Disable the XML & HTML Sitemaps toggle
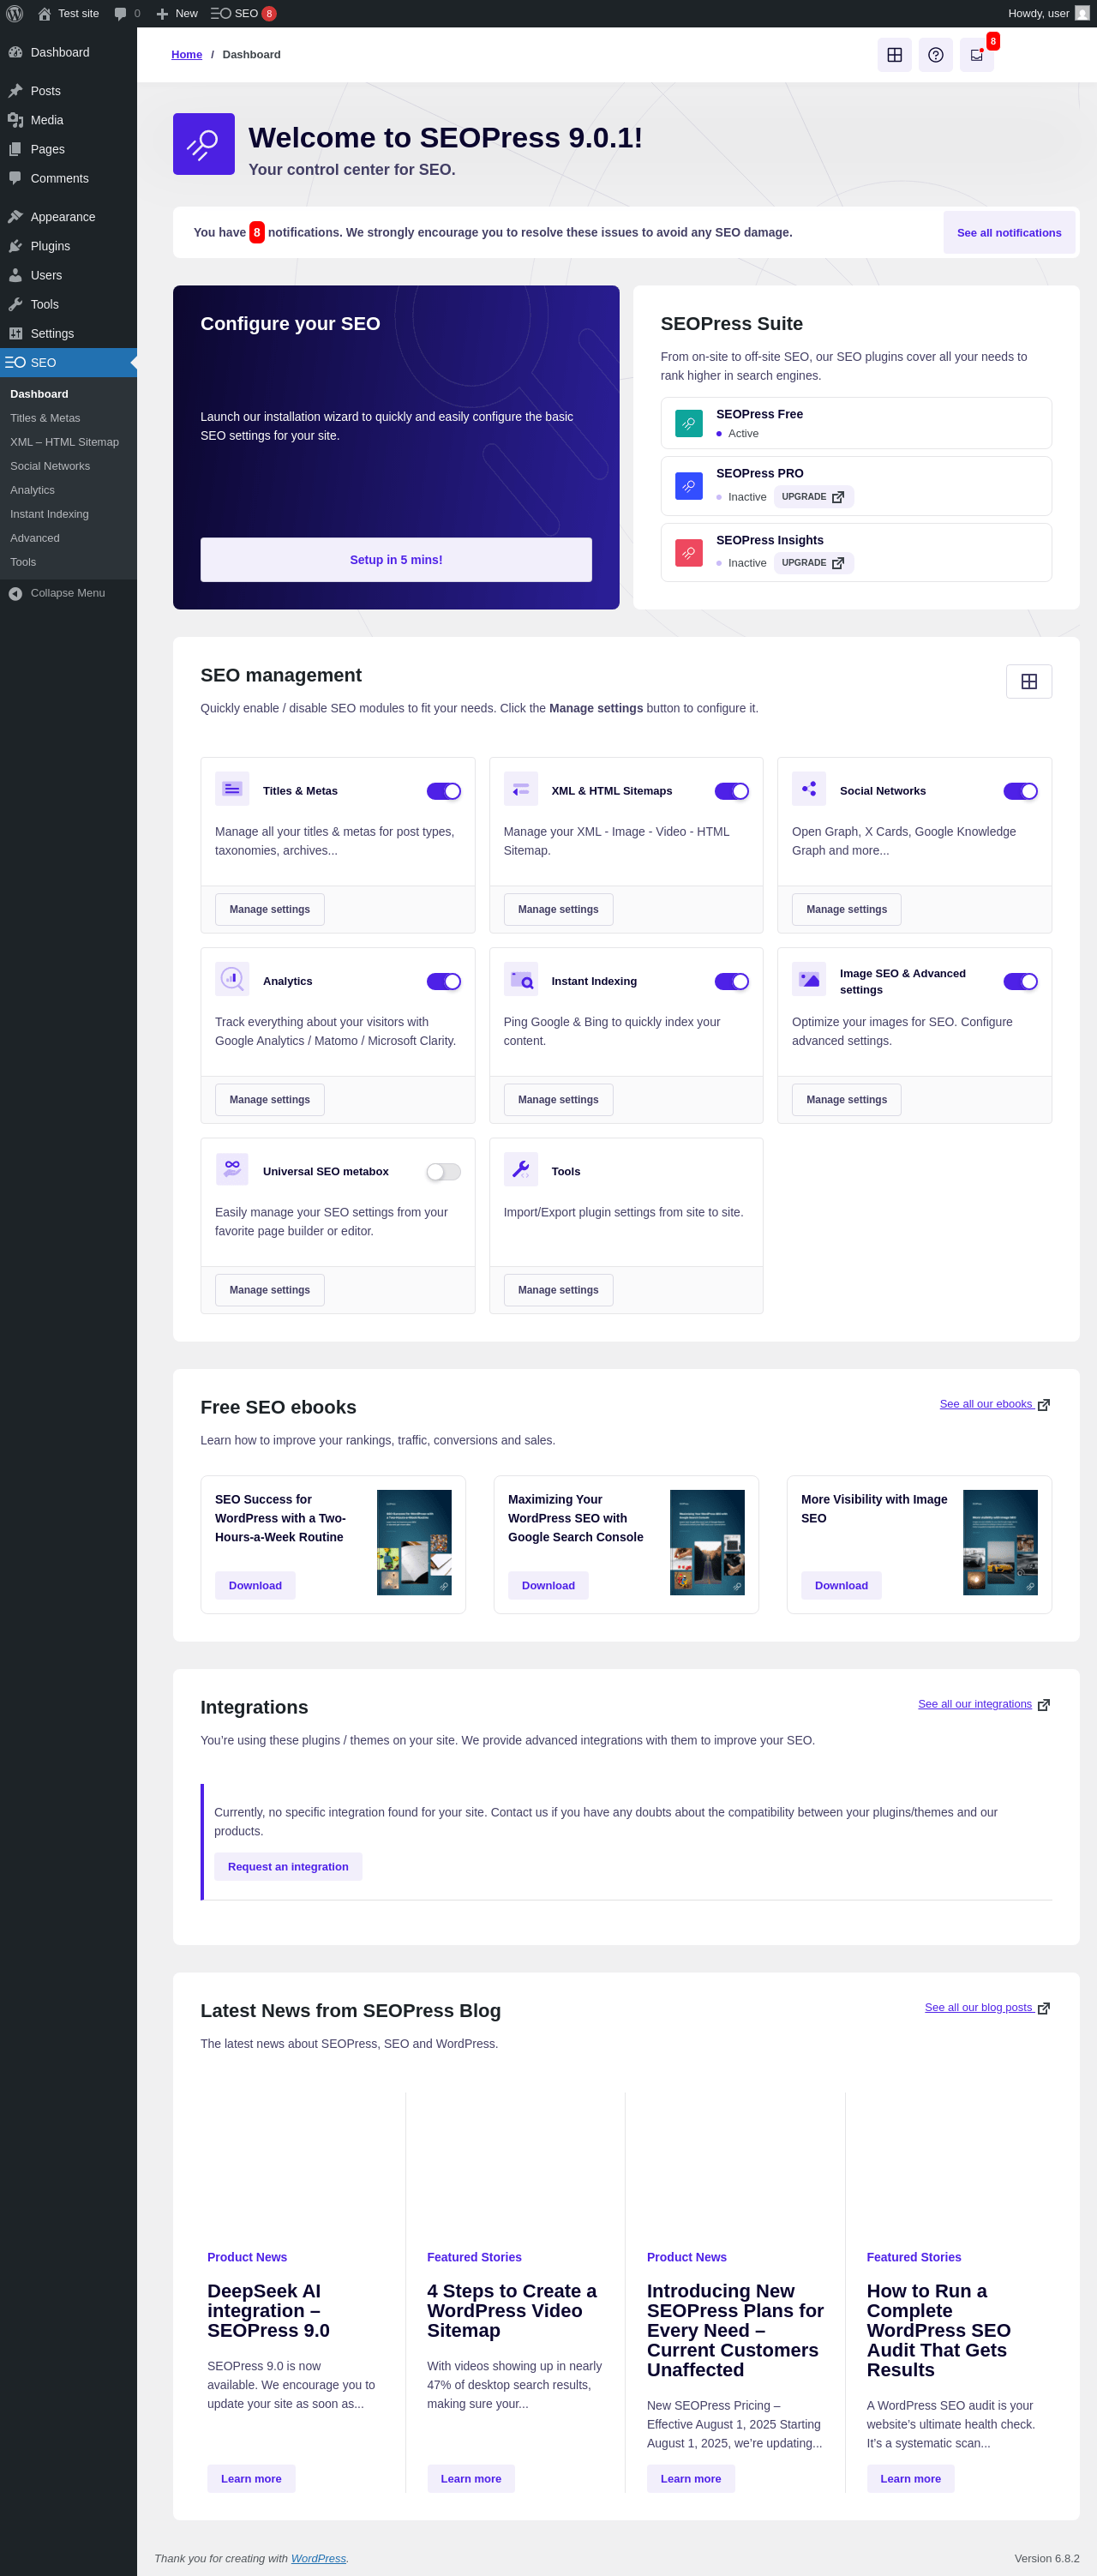Screen dimensions: 1097x2576 [732, 791]
